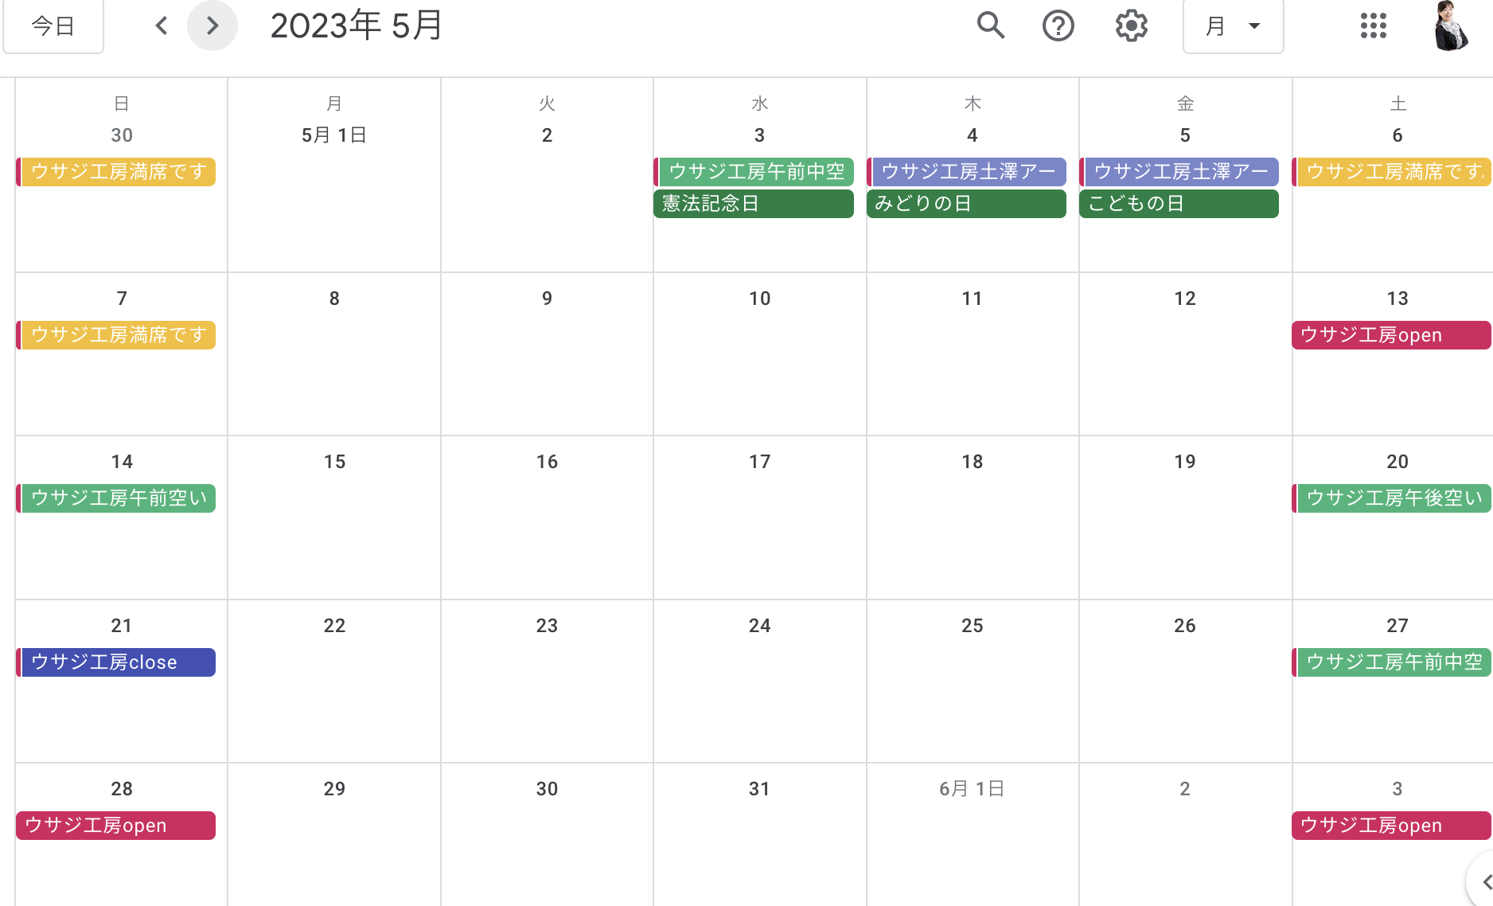Click date number 17 to open day
This screenshot has height=906, width=1493.
759,462
